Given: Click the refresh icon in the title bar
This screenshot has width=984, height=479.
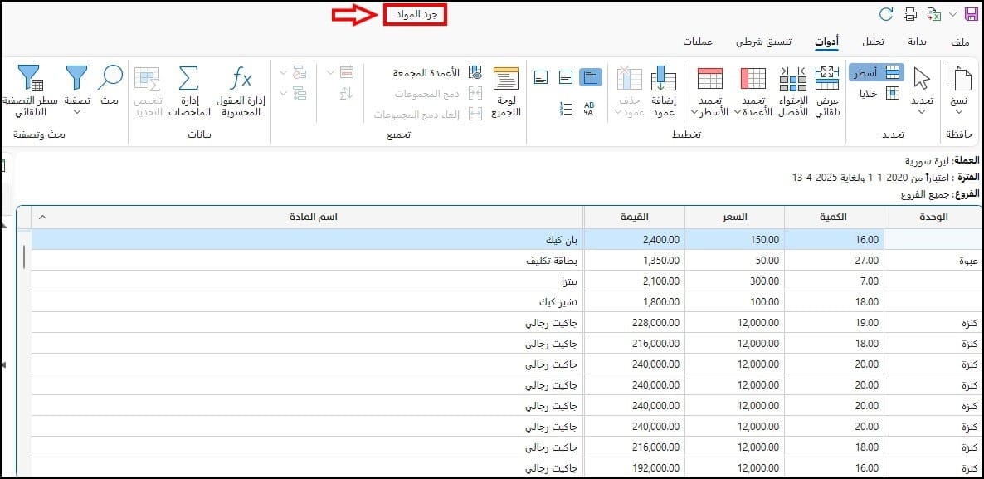Looking at the screenshot, I should 886,14.
